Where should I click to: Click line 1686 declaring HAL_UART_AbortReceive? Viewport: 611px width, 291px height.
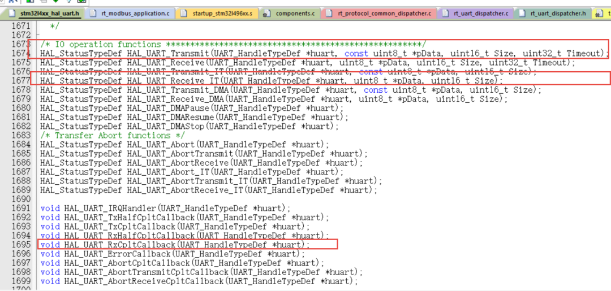pos(201,163)
